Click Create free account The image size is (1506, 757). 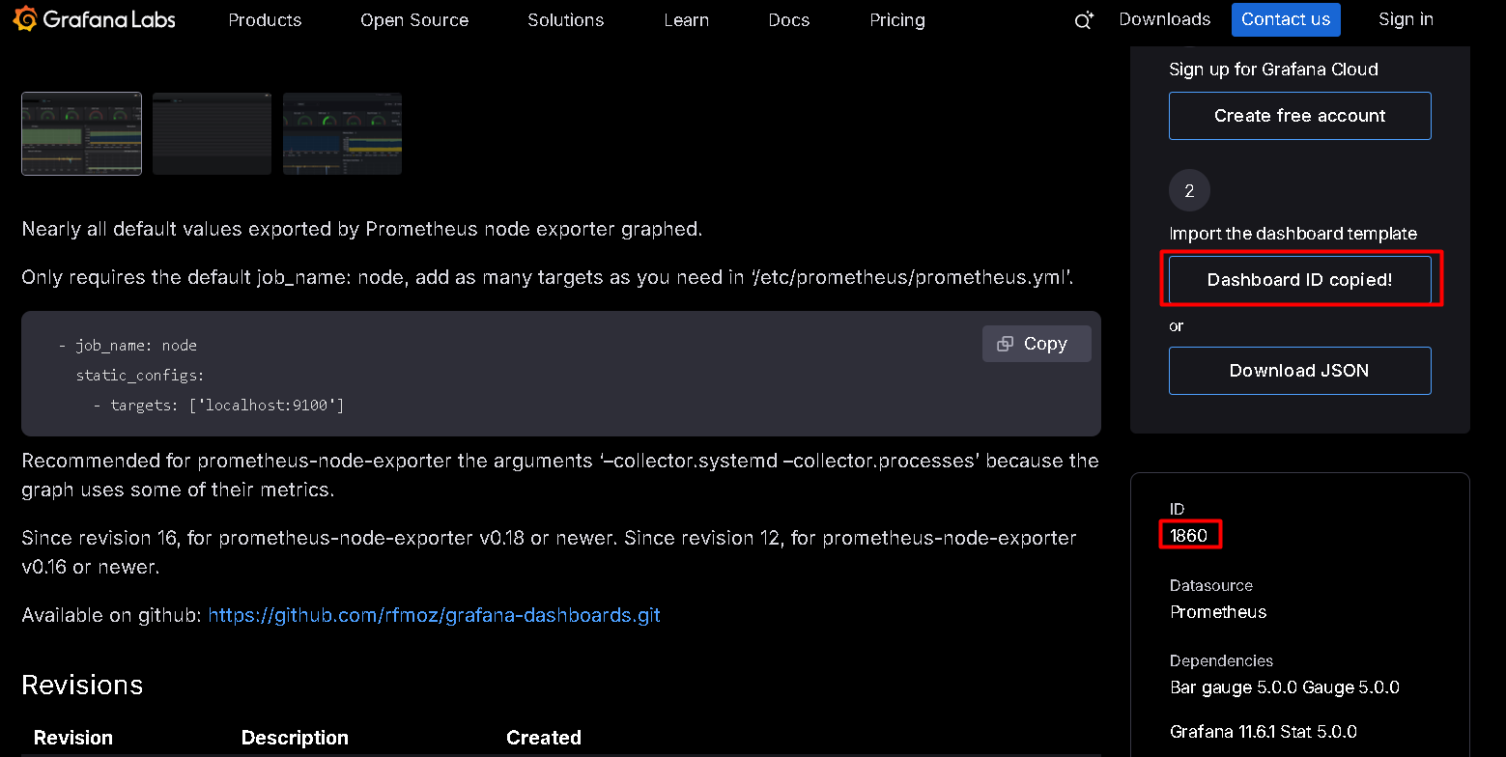coord(1299,115)
